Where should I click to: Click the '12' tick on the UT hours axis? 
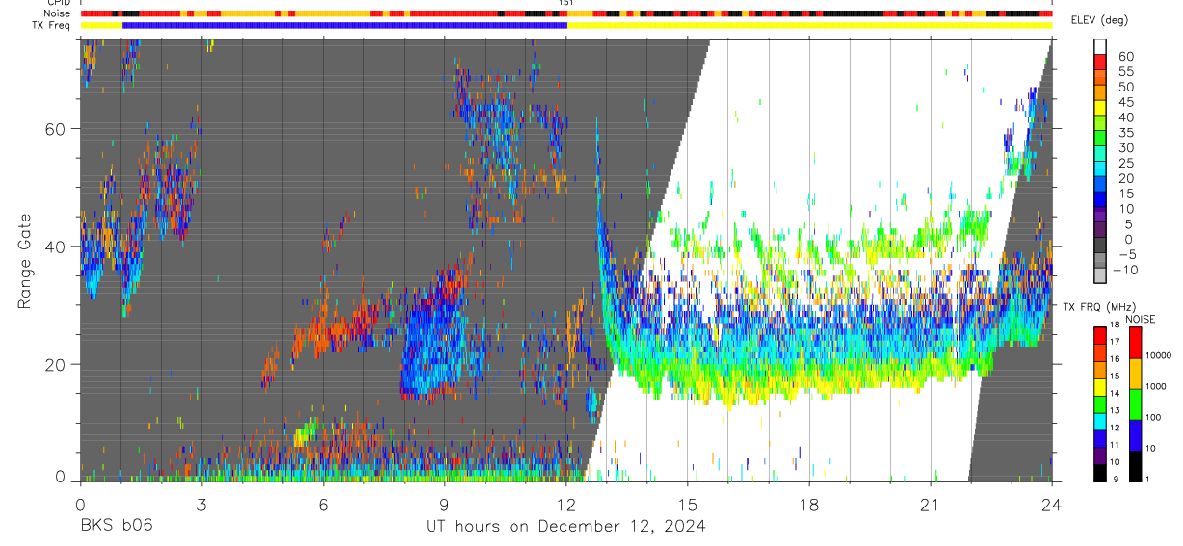[566, 504]
